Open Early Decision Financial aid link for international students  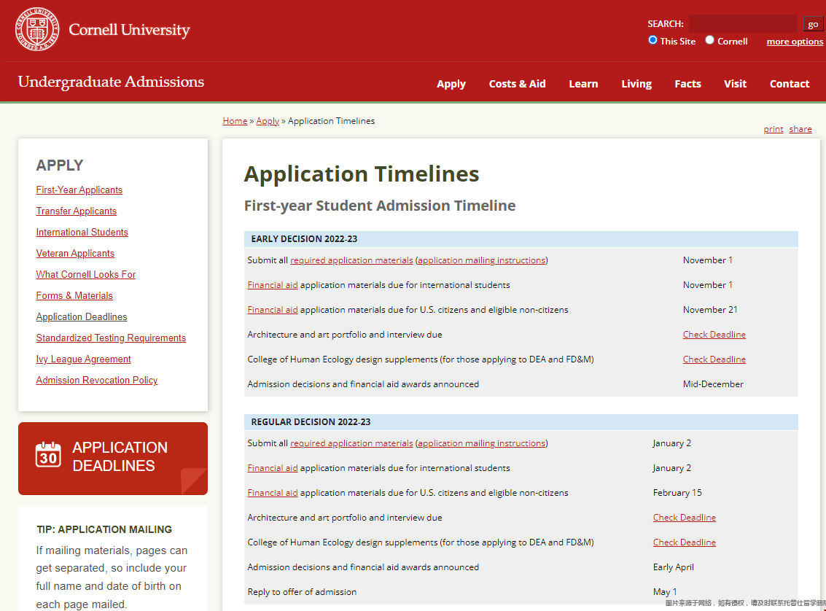[x=273, y=285]
